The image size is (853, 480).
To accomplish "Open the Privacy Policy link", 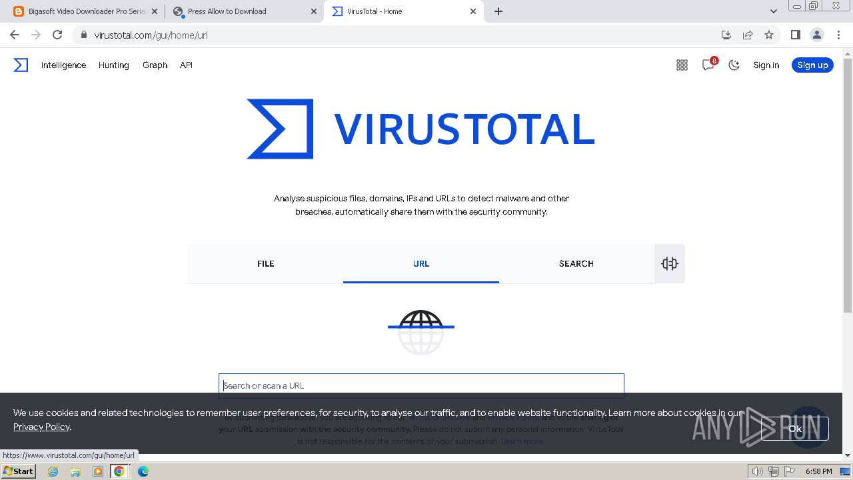I will 41,427.
